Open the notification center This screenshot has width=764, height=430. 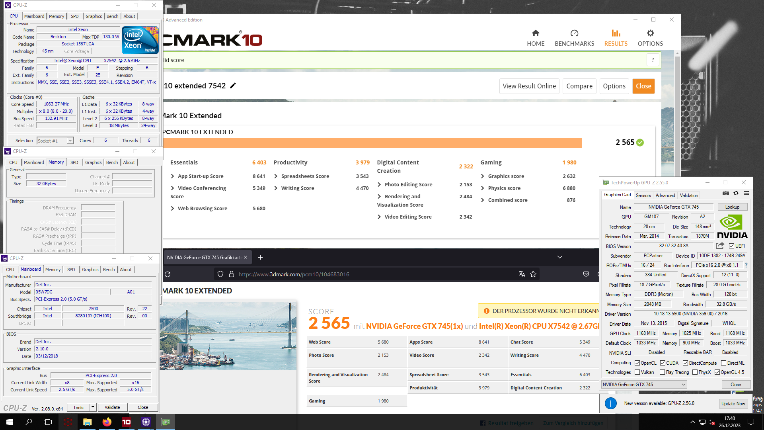(751, 422)
